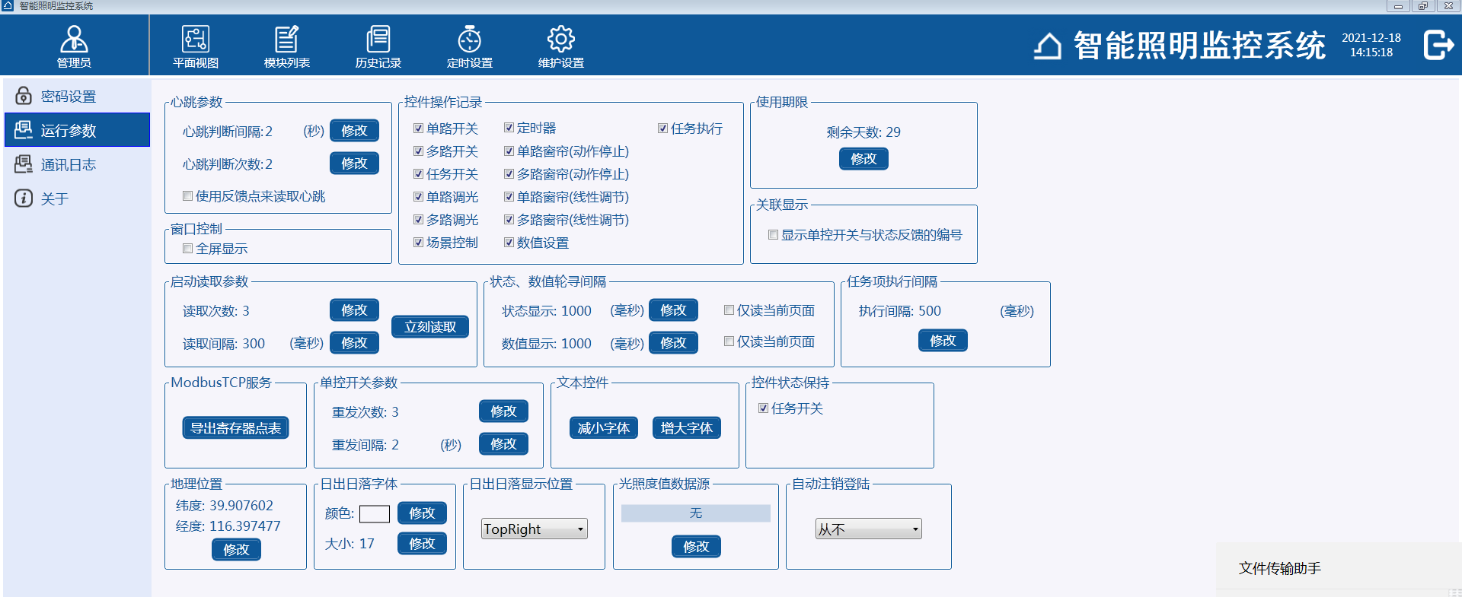The height and width of the screenshot is (597, 1462).
Task: Open the 模块列表 module list
Action: tap(286, 46)
